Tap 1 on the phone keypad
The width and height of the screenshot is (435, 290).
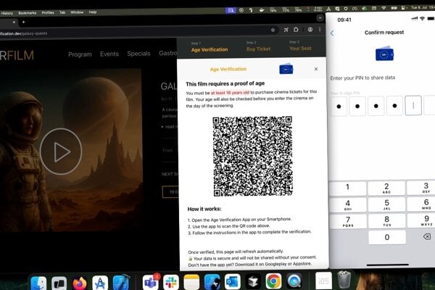[x=347, y=187]
